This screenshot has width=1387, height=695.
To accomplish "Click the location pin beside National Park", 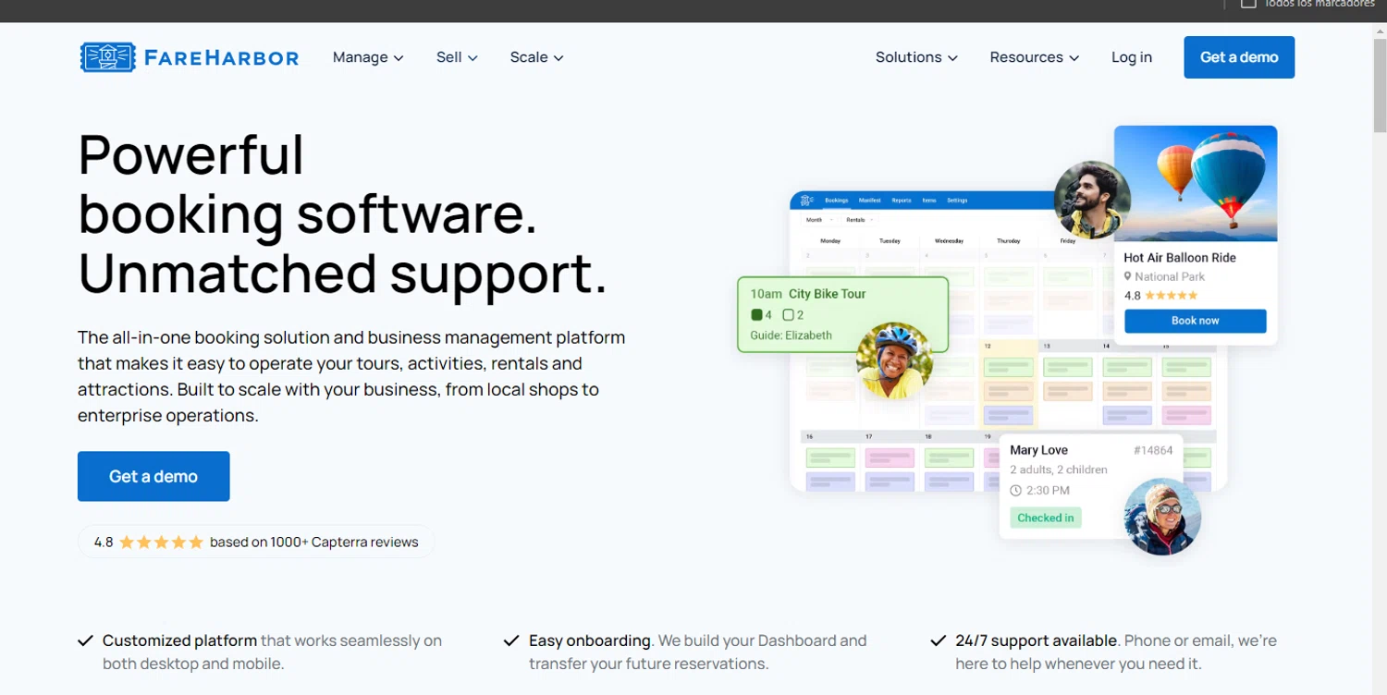I will click(x=1128, y=276).
